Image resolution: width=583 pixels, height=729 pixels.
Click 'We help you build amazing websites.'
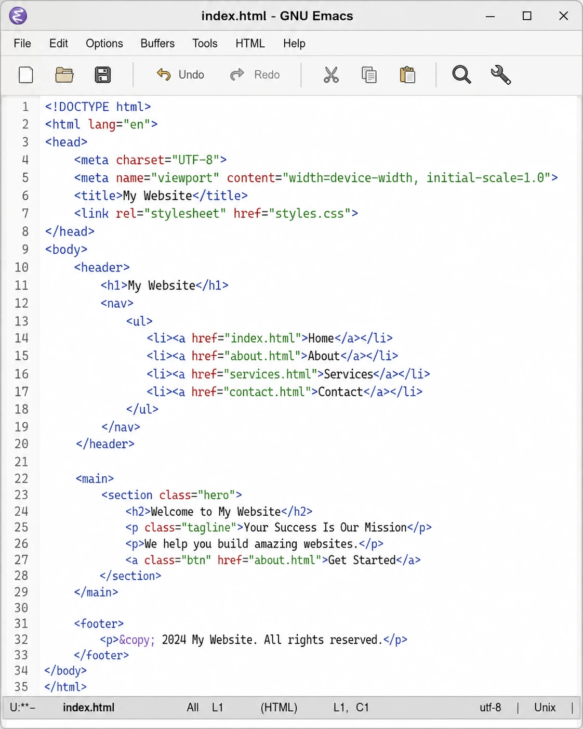pyautogui.click(x=251, y=544)
